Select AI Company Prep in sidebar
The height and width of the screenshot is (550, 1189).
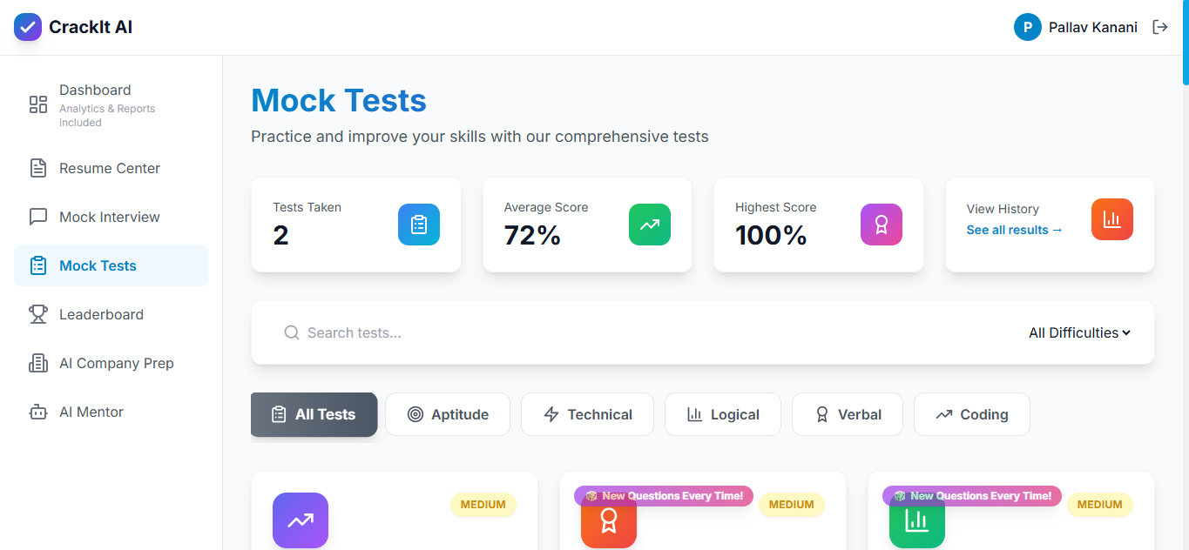click(116, 363)
